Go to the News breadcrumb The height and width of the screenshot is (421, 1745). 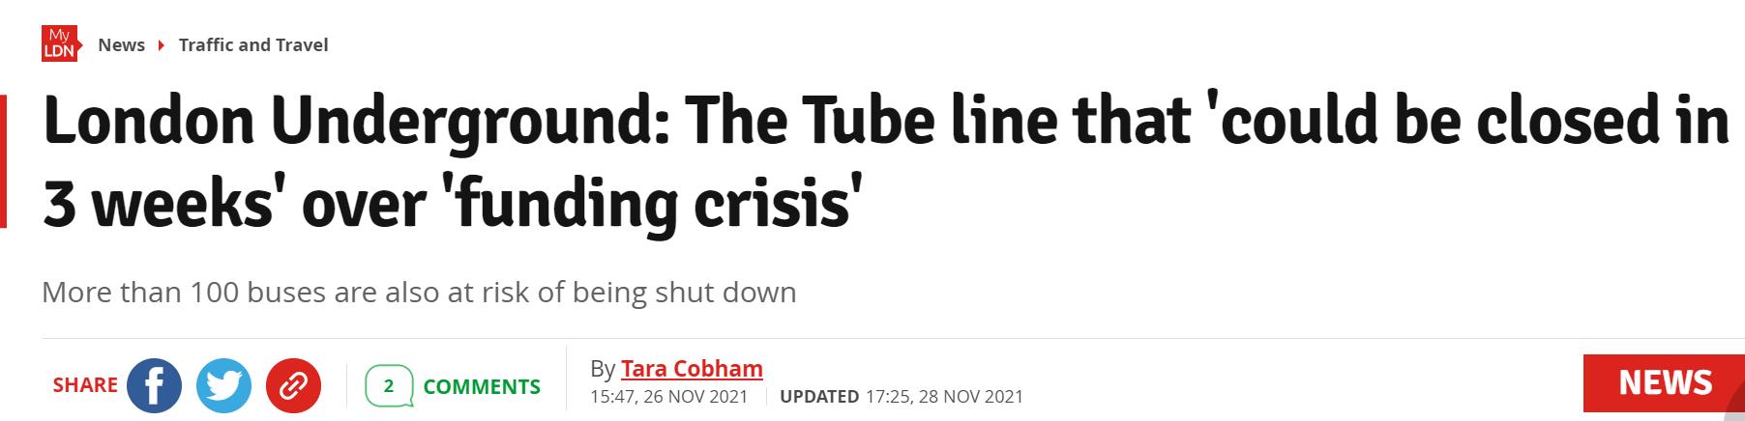pyautogui.click(x=121, y=45)
